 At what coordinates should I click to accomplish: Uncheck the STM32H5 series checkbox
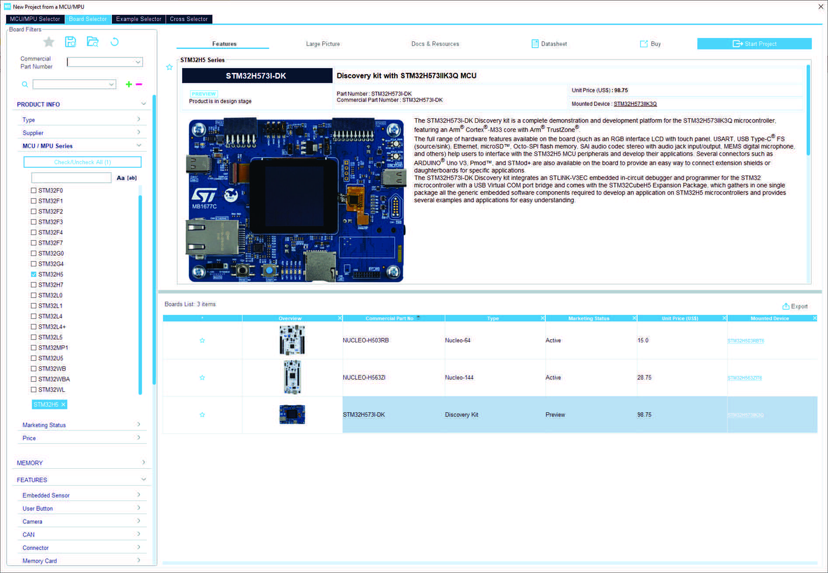point(34,274)
